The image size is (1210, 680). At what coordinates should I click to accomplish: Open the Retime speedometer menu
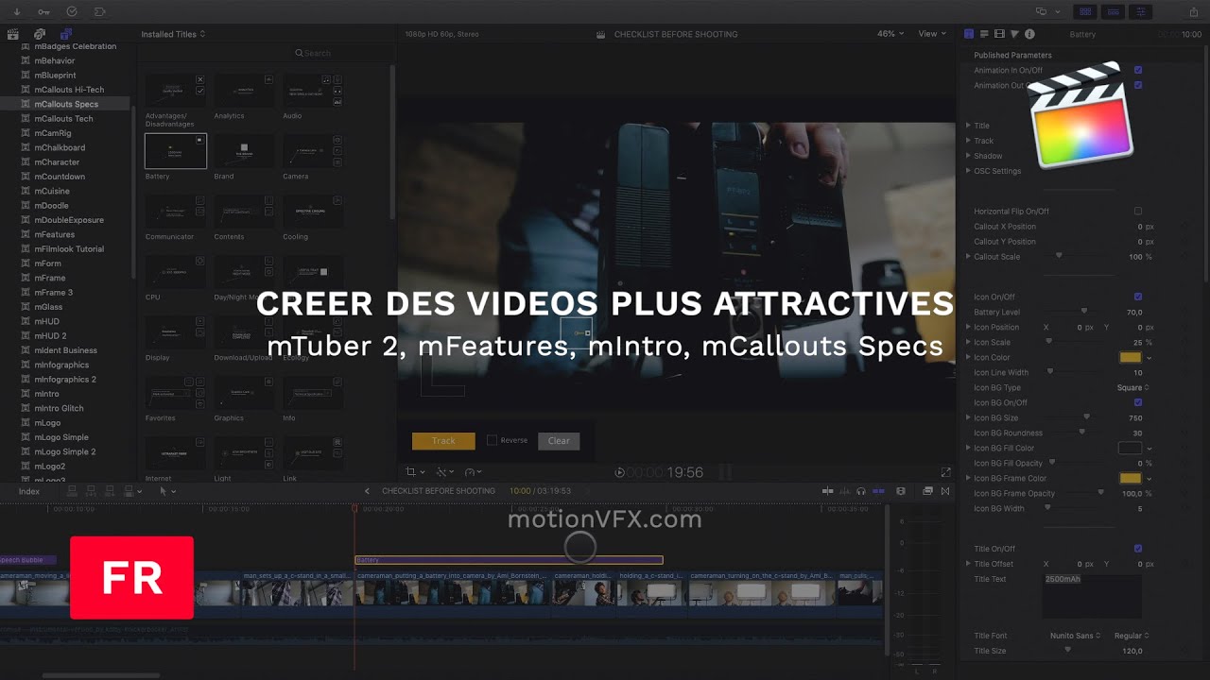pyautogui.click(x=473, y=471)
